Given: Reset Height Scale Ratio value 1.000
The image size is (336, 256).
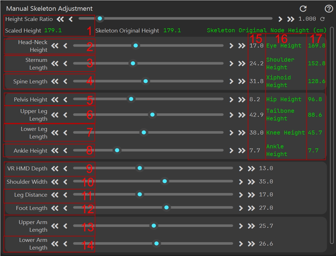Looking at the screenshot, I should [322, 19].
